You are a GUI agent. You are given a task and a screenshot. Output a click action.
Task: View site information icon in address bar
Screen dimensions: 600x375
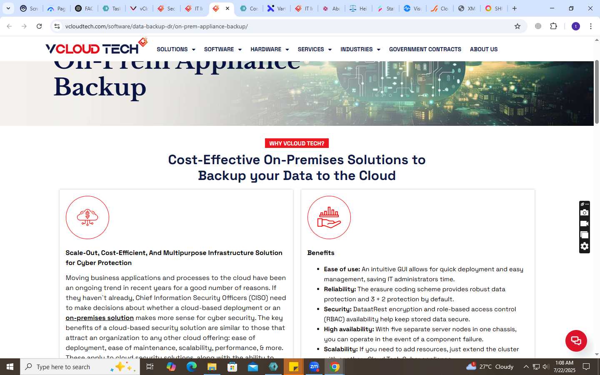[57, 26]
